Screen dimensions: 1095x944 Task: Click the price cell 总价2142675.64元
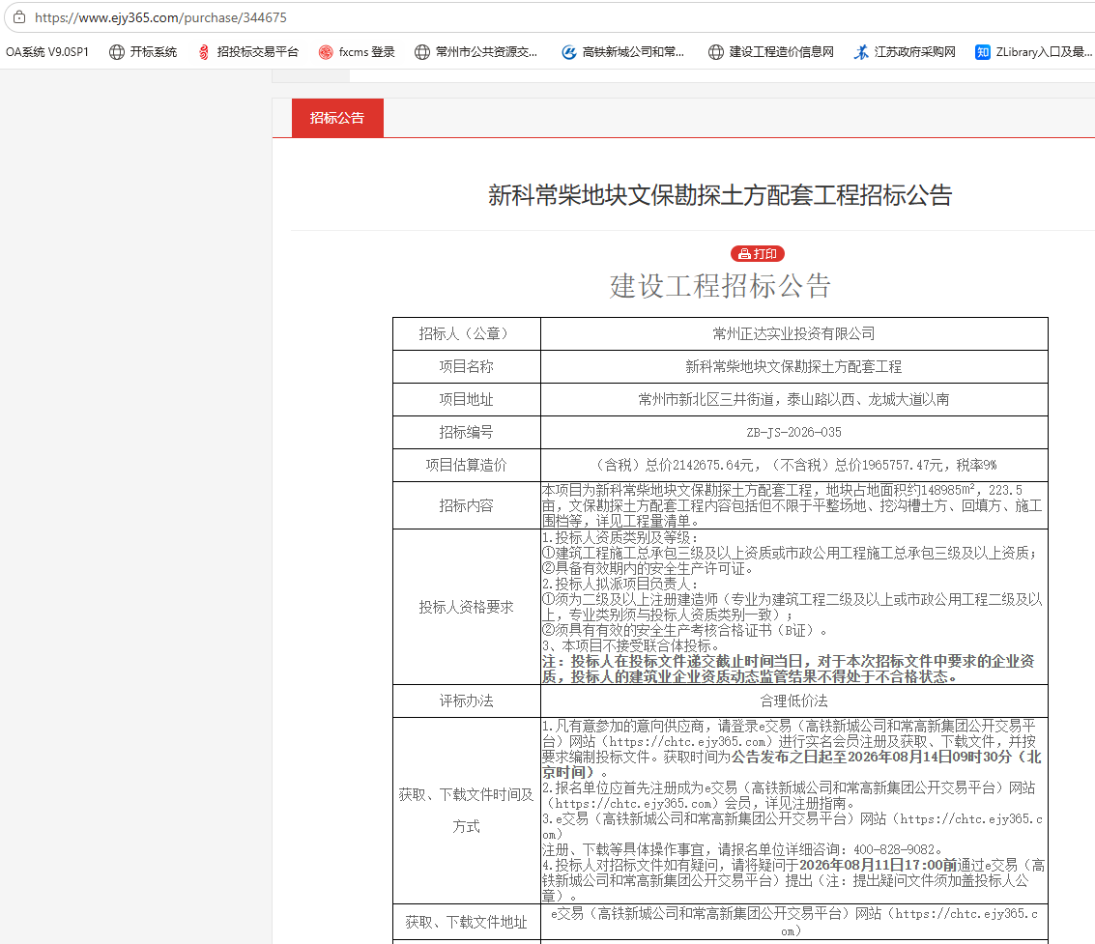(x=794, y=465)
